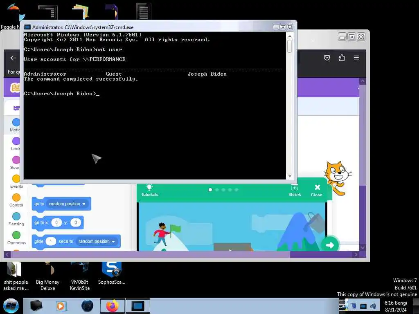Viewport: 419px width, 314px height.
Task: Open the Windows Start orb
Action: pyautogui.click(x=11, y=306)
